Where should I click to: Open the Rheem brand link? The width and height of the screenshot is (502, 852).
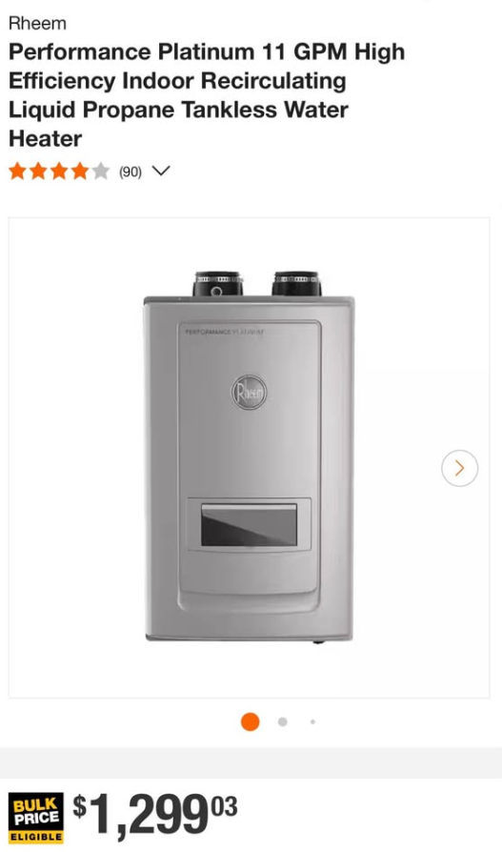(37, 24)
